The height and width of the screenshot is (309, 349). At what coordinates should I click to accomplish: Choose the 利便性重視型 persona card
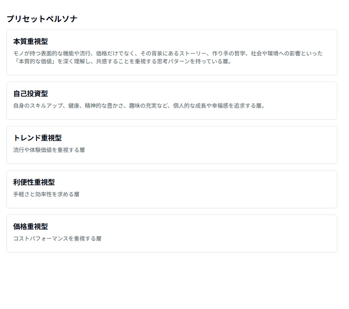[172, 189]
